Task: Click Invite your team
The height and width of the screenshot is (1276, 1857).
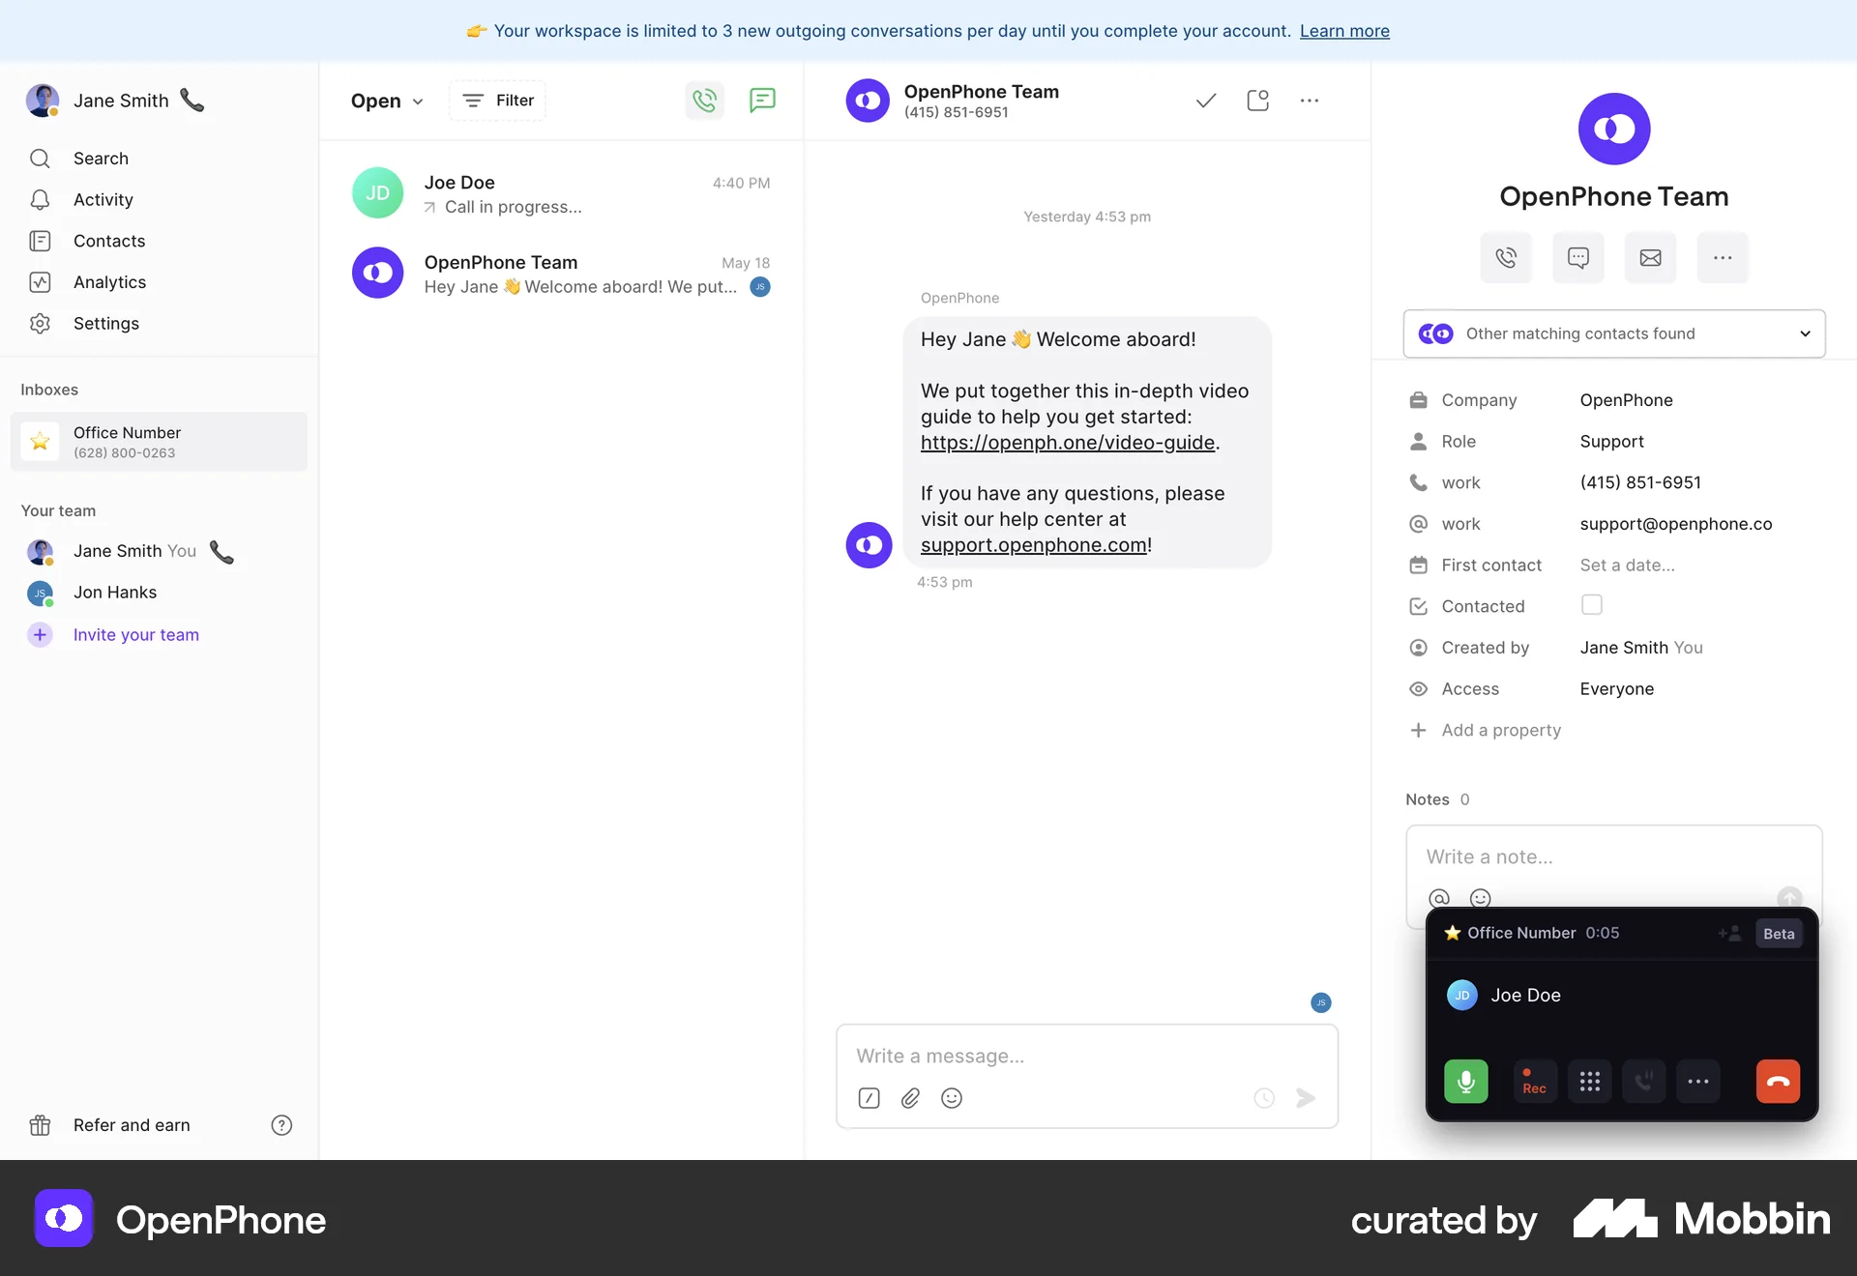Action: coord(135,635)
